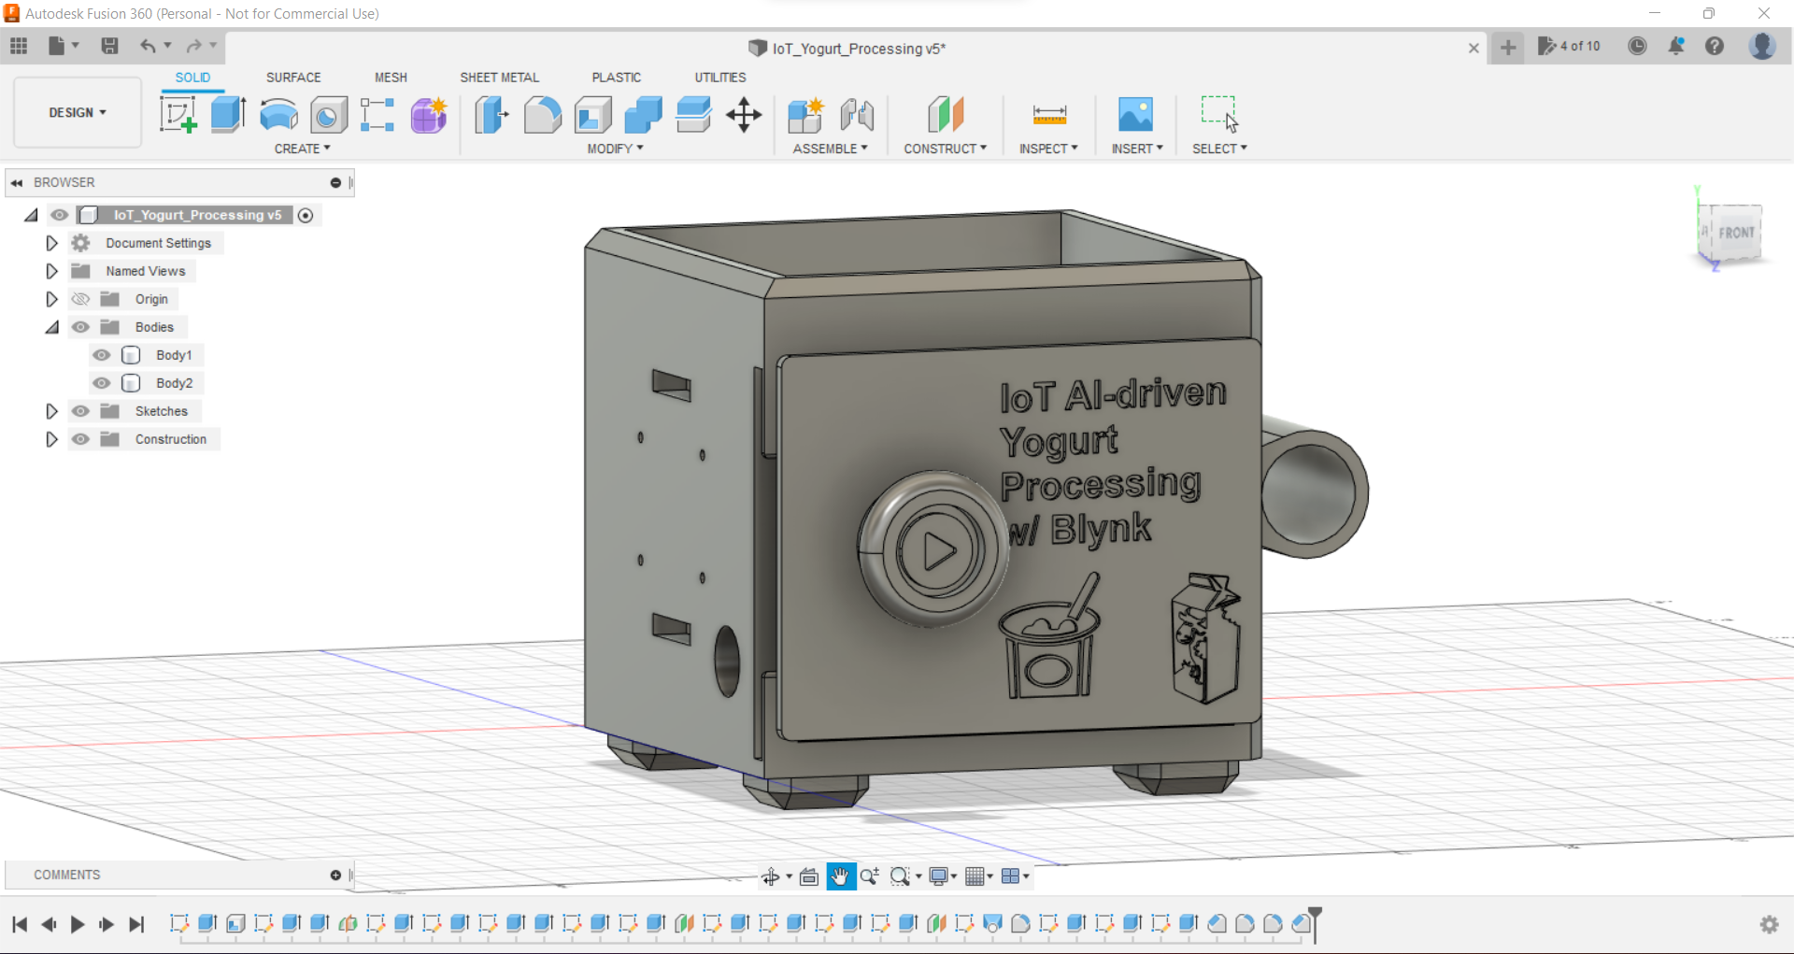Open the CONSTRUCT dropdown menu

click(x=945, y=149)
